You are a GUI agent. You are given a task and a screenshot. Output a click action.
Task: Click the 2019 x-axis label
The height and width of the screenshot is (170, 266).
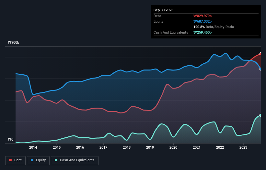[x=150, y=147]
